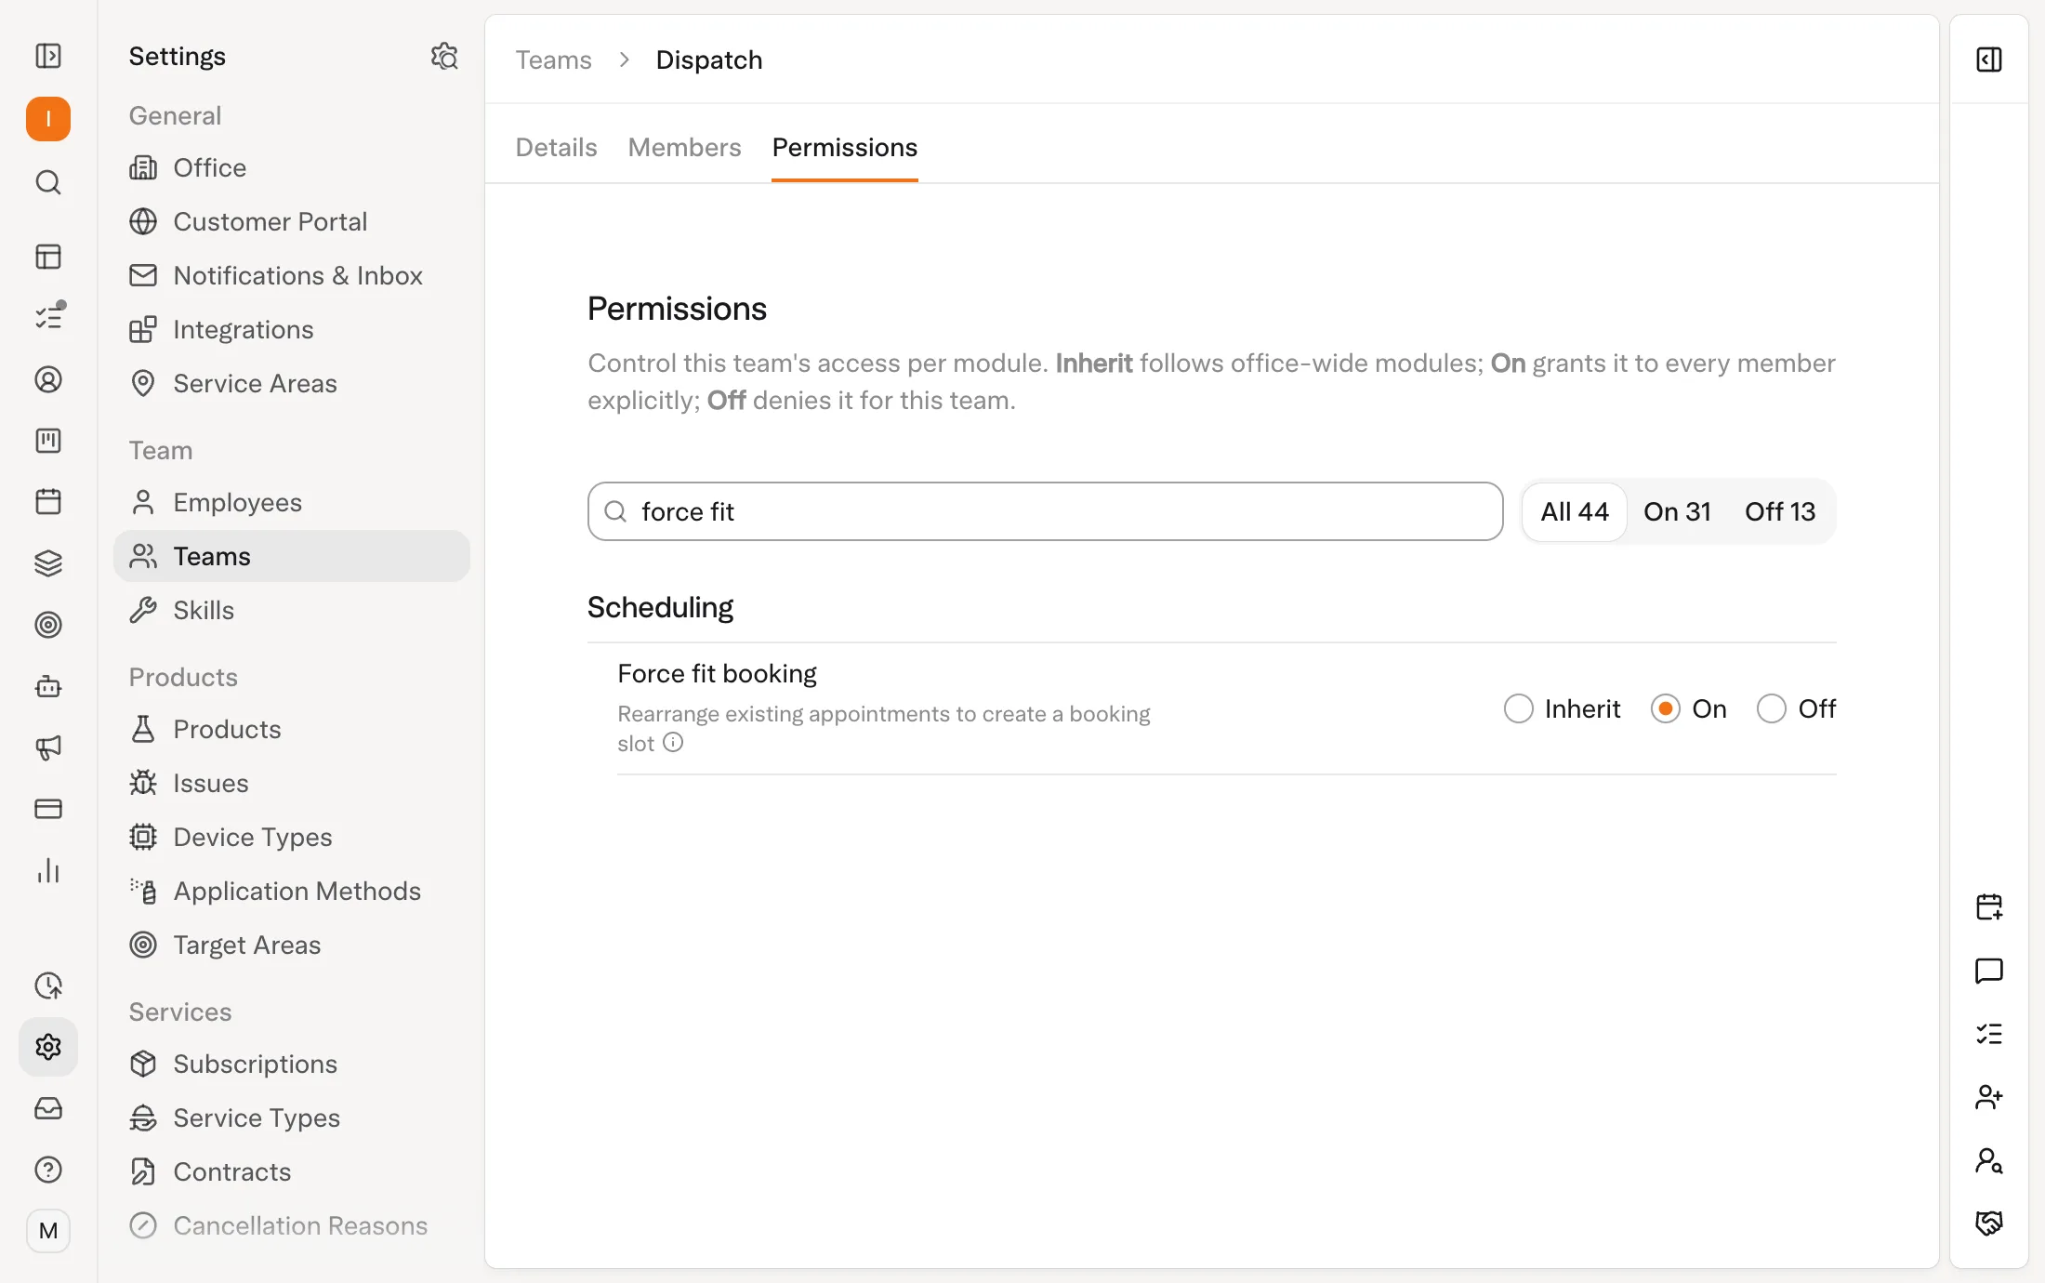Open the bar chart reports icon
Screen dimensions: 2045x1283
[48, 870]
